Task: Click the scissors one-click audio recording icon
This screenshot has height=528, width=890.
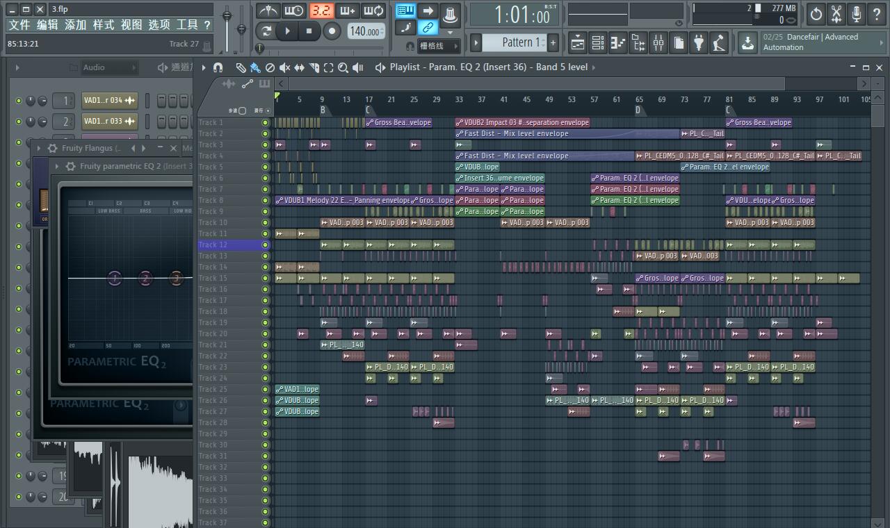Action: click(x=836, y=13)
